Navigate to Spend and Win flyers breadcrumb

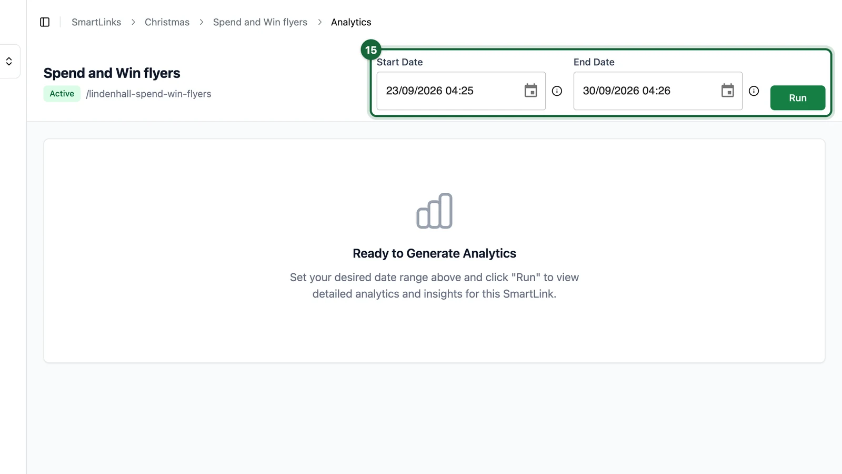point(260,22)
